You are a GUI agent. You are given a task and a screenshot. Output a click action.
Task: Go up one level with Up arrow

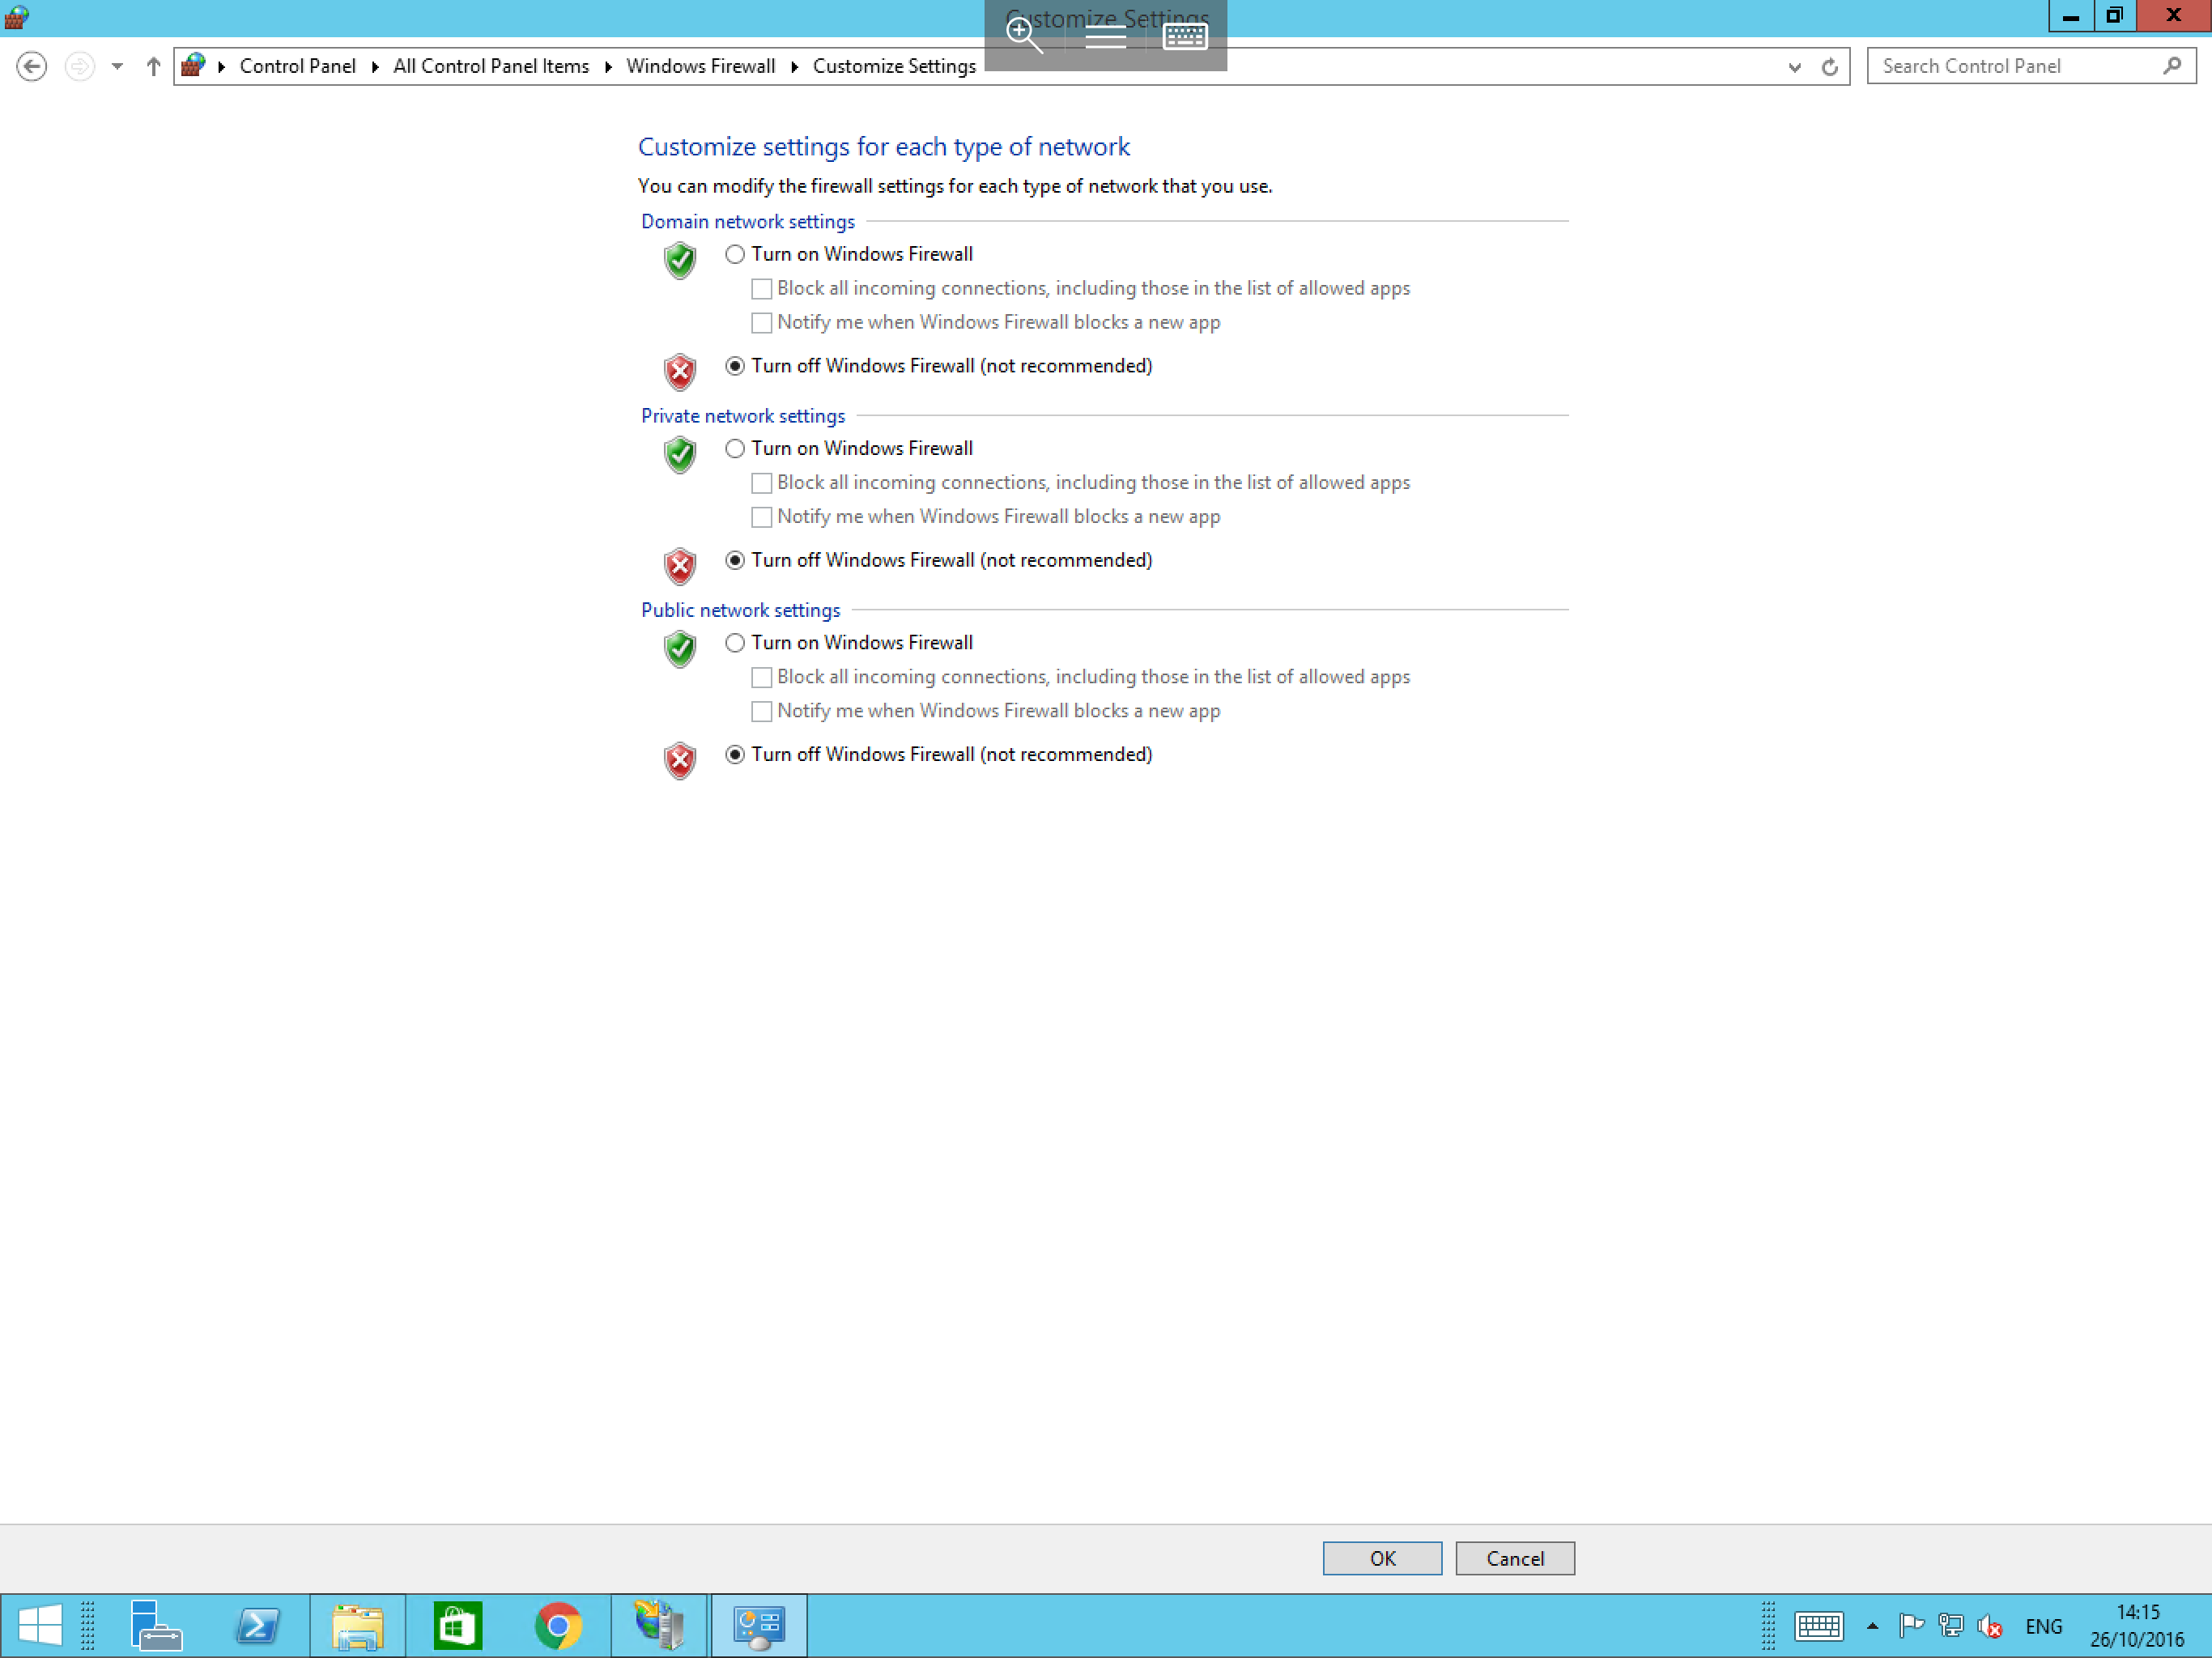[153, 66]
